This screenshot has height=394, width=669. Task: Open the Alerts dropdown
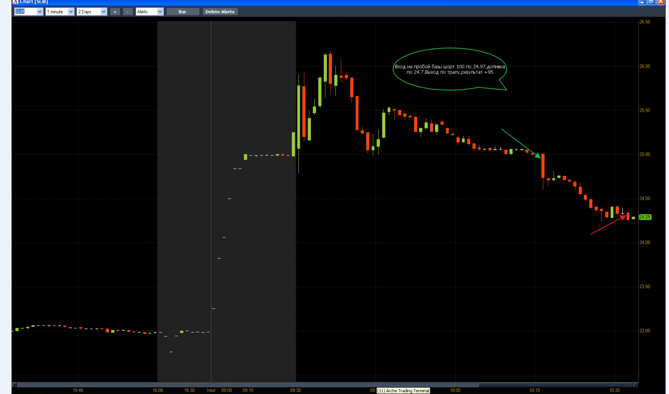(160, 12)
